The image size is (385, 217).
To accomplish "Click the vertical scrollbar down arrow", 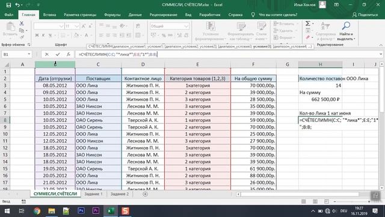I will [382, 188].
